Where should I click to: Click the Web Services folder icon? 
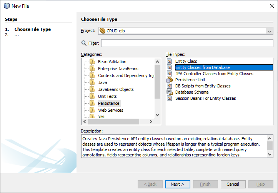(92, 110)
